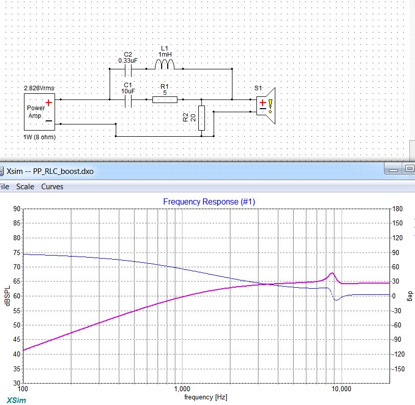Open the File menu in graph window
415x405 pixels.
[4, 187]
